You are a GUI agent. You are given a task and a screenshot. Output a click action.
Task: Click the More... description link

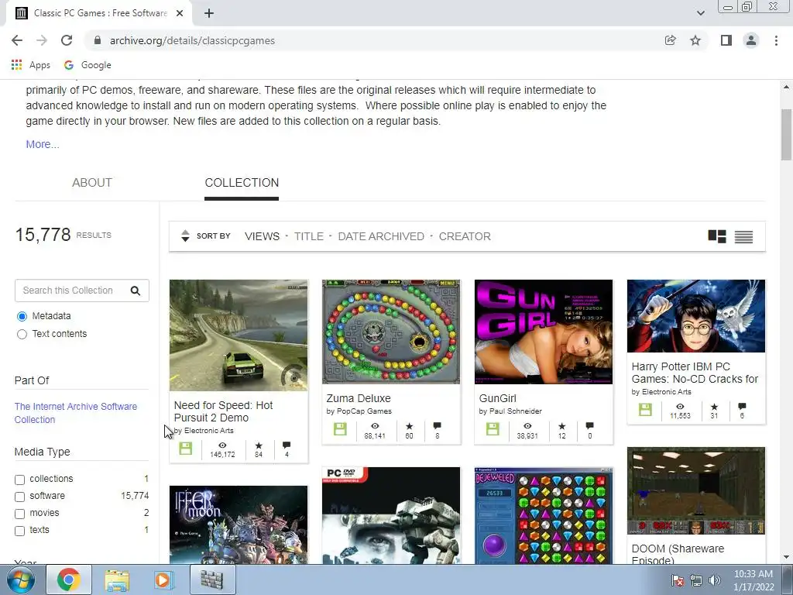click(43, 144)
